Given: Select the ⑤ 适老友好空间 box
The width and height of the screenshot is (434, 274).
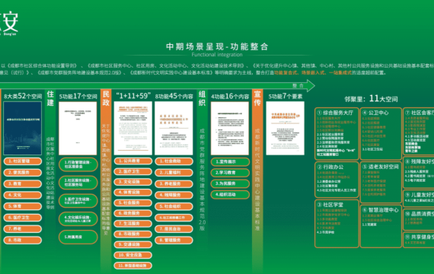Looking at the screenshot, I should tap(381, 182).
